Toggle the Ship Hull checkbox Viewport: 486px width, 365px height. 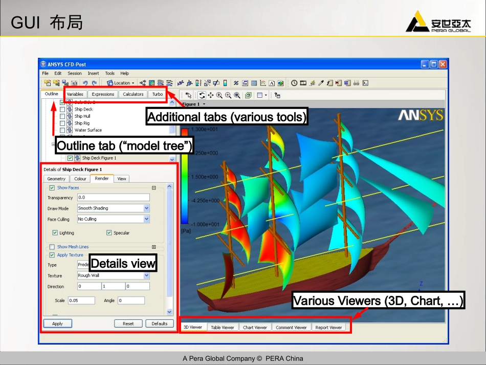coord(62,116)
